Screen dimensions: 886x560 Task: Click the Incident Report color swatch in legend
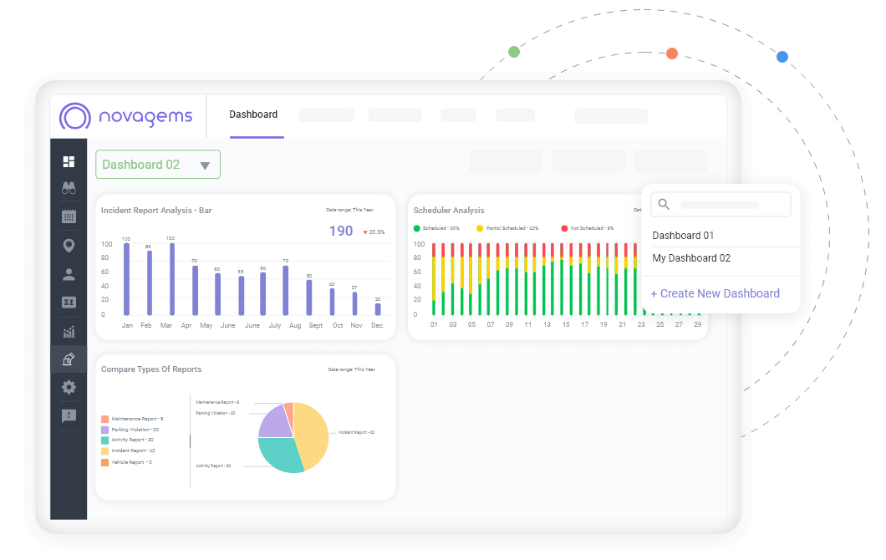106,450
